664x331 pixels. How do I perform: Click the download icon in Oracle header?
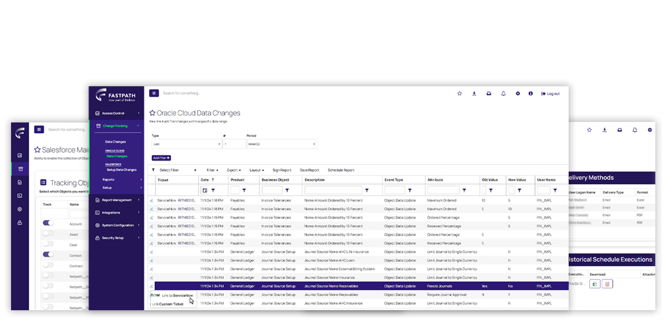[474, 94]
